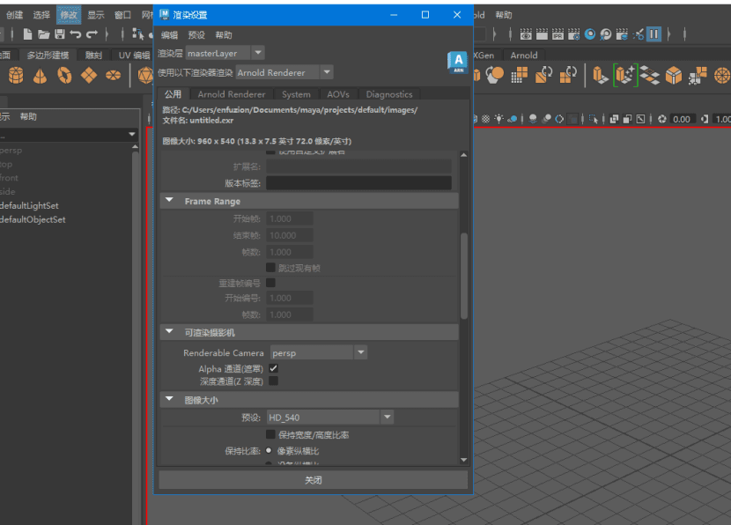Image resolution: width=731 pixels, height=525 pixels.
Task: Create a polygon cylinder from shelf
Action: coord(16,75)
